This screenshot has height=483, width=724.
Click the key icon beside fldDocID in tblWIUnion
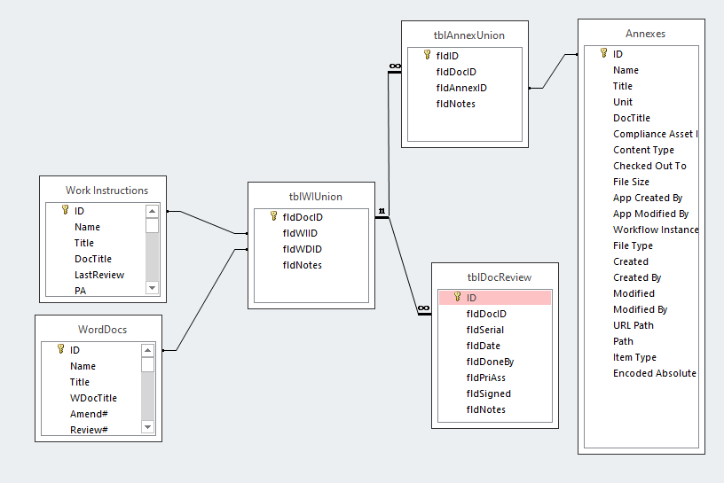(274, 216)
